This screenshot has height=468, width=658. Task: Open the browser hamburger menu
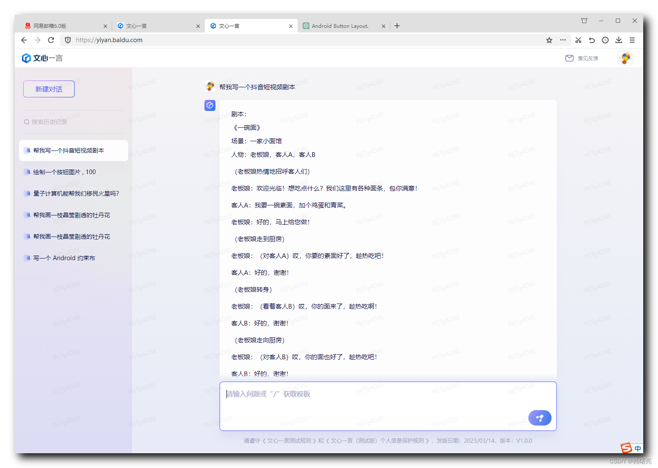[x=632, y=40]
